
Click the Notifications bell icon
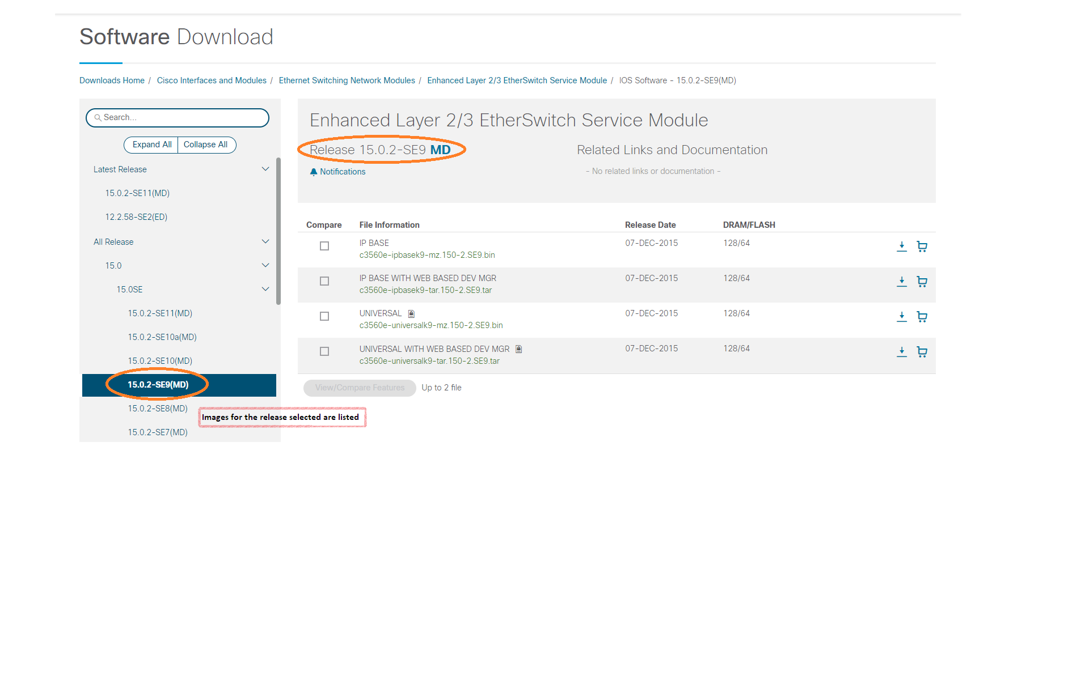coord(314,172)
